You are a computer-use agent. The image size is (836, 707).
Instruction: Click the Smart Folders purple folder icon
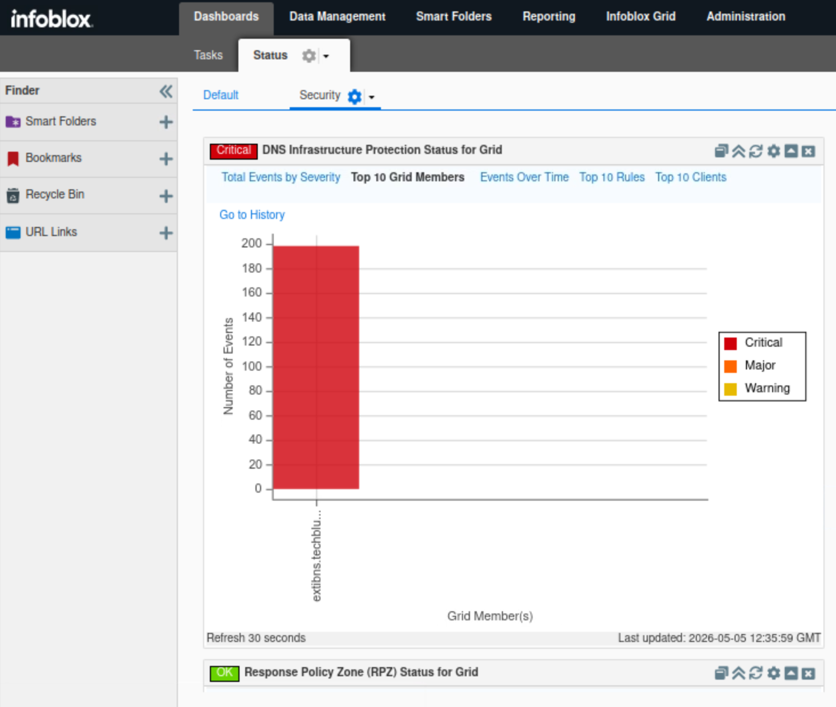point(13,121)
